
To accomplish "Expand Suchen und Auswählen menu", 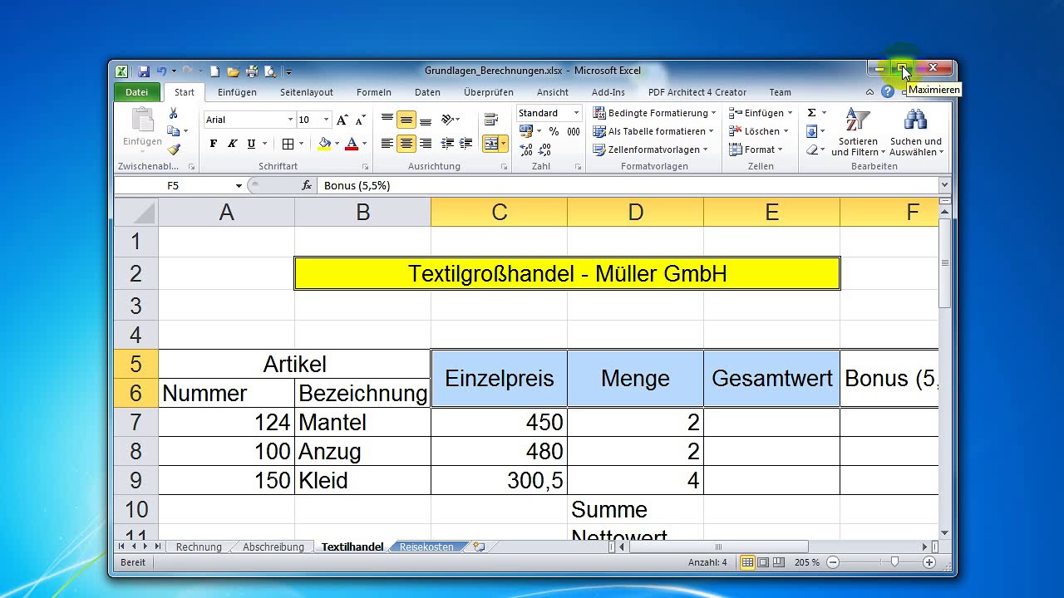I will coord(916,132).
